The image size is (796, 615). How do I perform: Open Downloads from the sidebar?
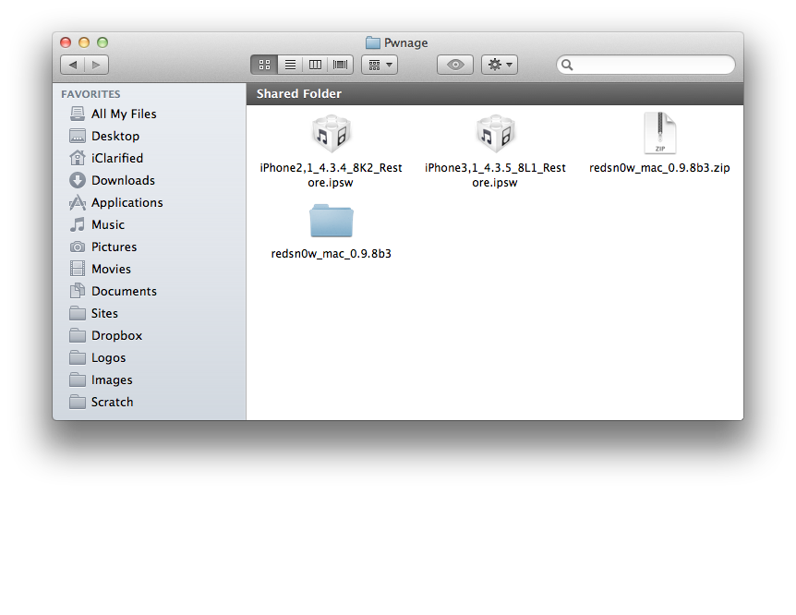[x=122, y=180]
